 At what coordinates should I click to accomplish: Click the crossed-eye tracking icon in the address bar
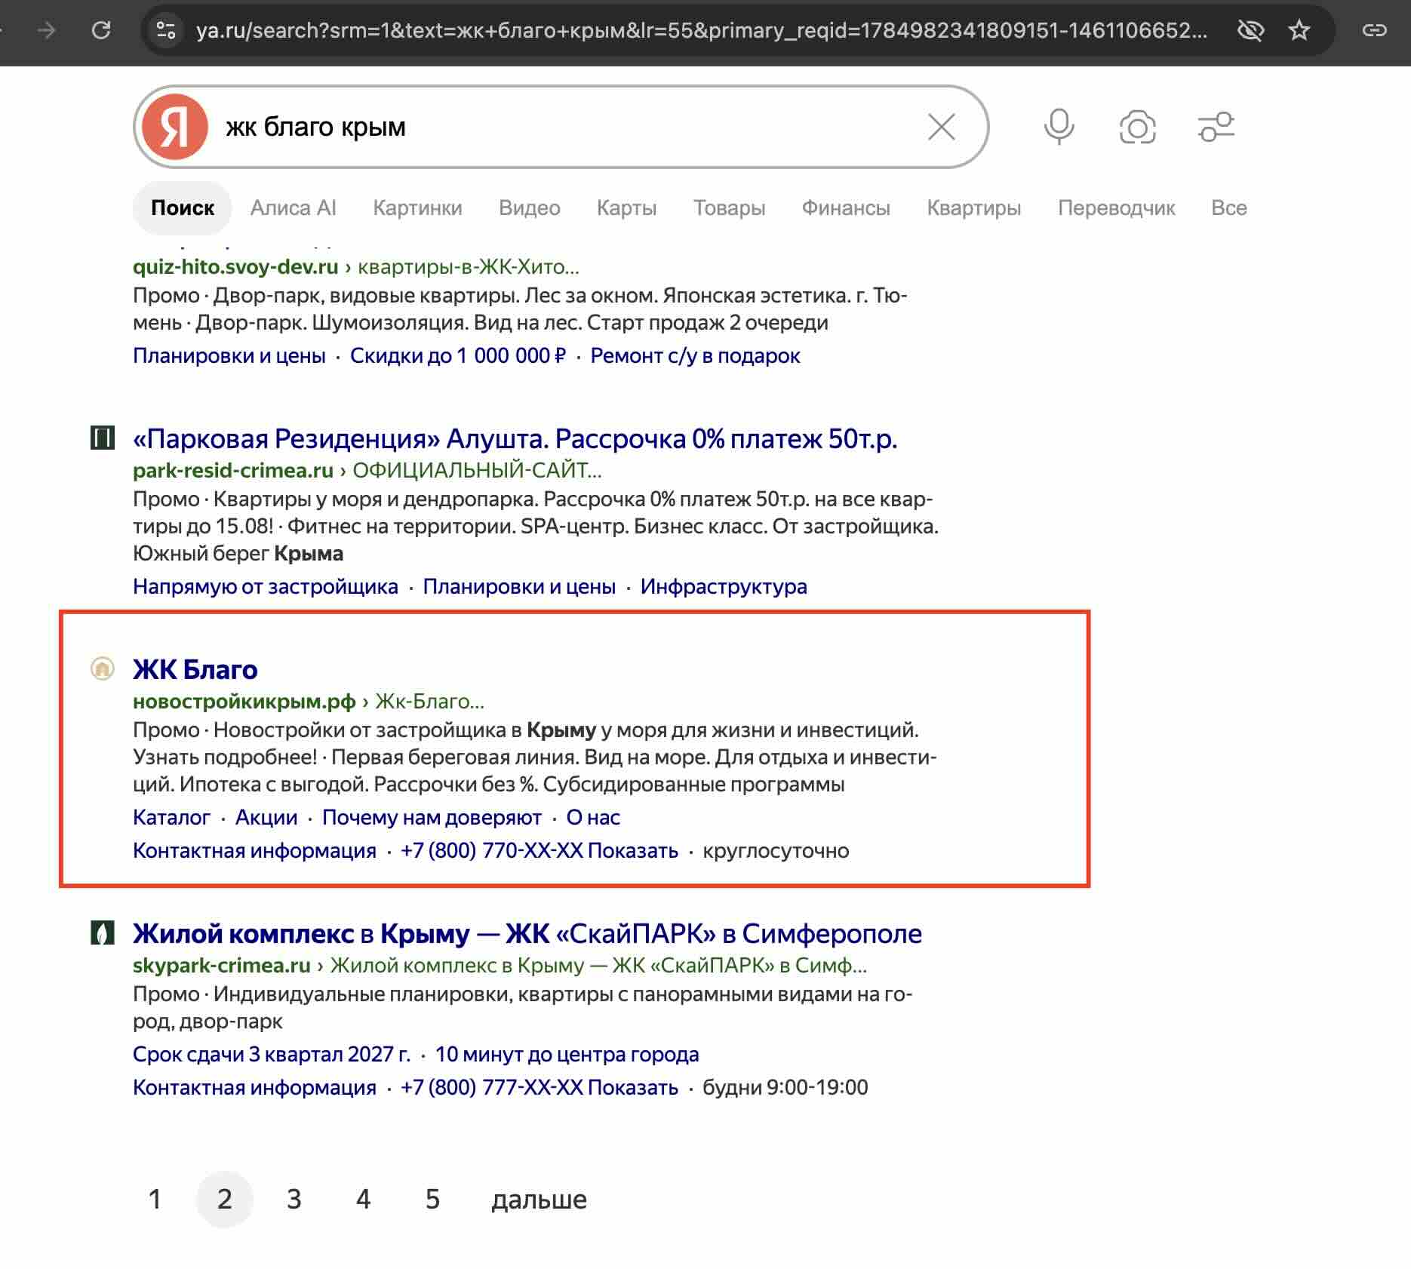[1250, 30]
